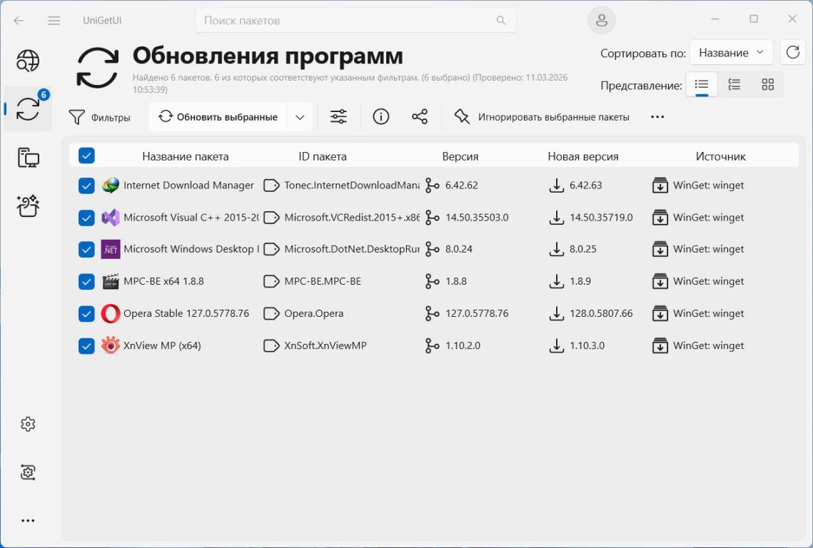Open the toolbar more options ellipsis
The height and width of the screenshot is (548, 813).
tap(657, 117)
